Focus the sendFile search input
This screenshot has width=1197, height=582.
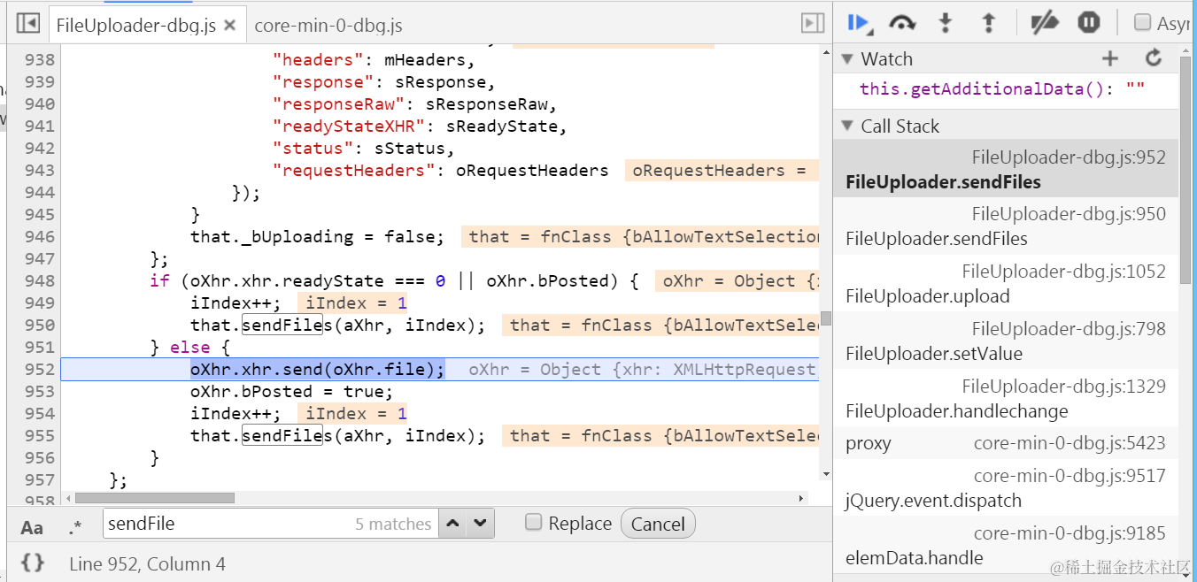click(271, 524)
